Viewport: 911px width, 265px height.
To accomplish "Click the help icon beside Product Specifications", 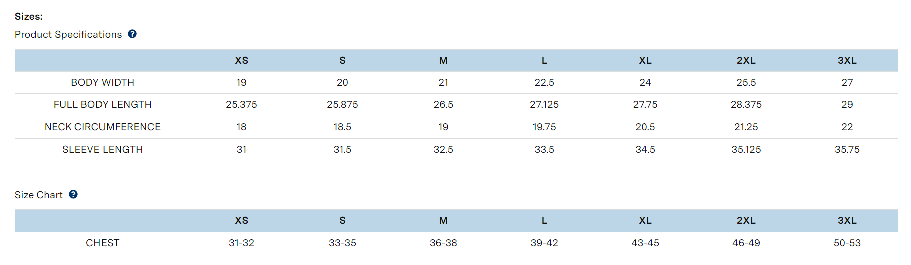I will [x=132, y=34].
